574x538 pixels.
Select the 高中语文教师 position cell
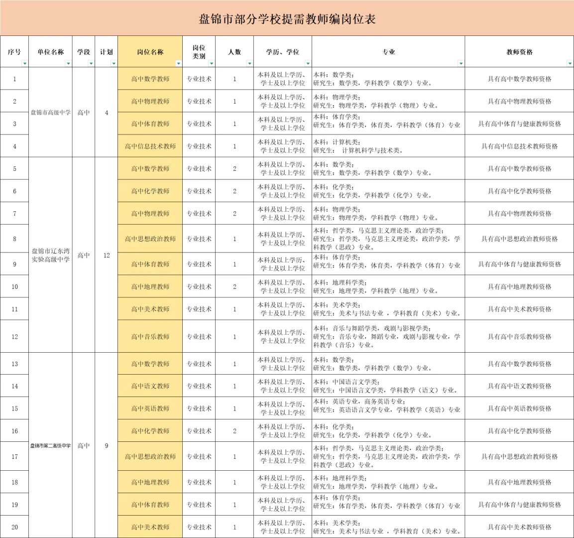click(x=150, y=386)
